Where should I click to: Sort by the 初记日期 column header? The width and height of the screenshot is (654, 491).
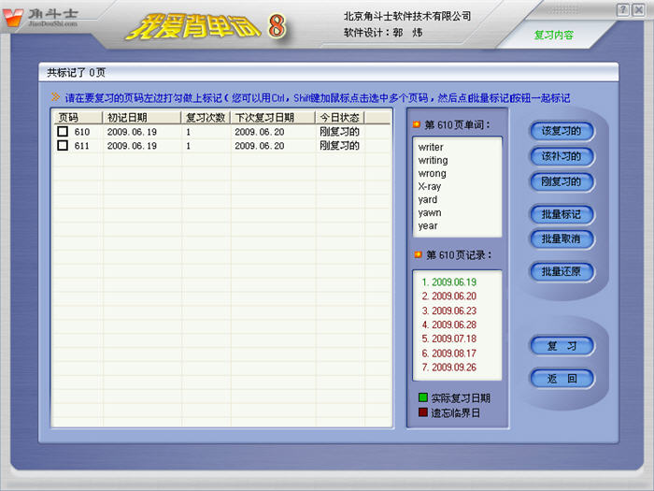pos(142,118)
